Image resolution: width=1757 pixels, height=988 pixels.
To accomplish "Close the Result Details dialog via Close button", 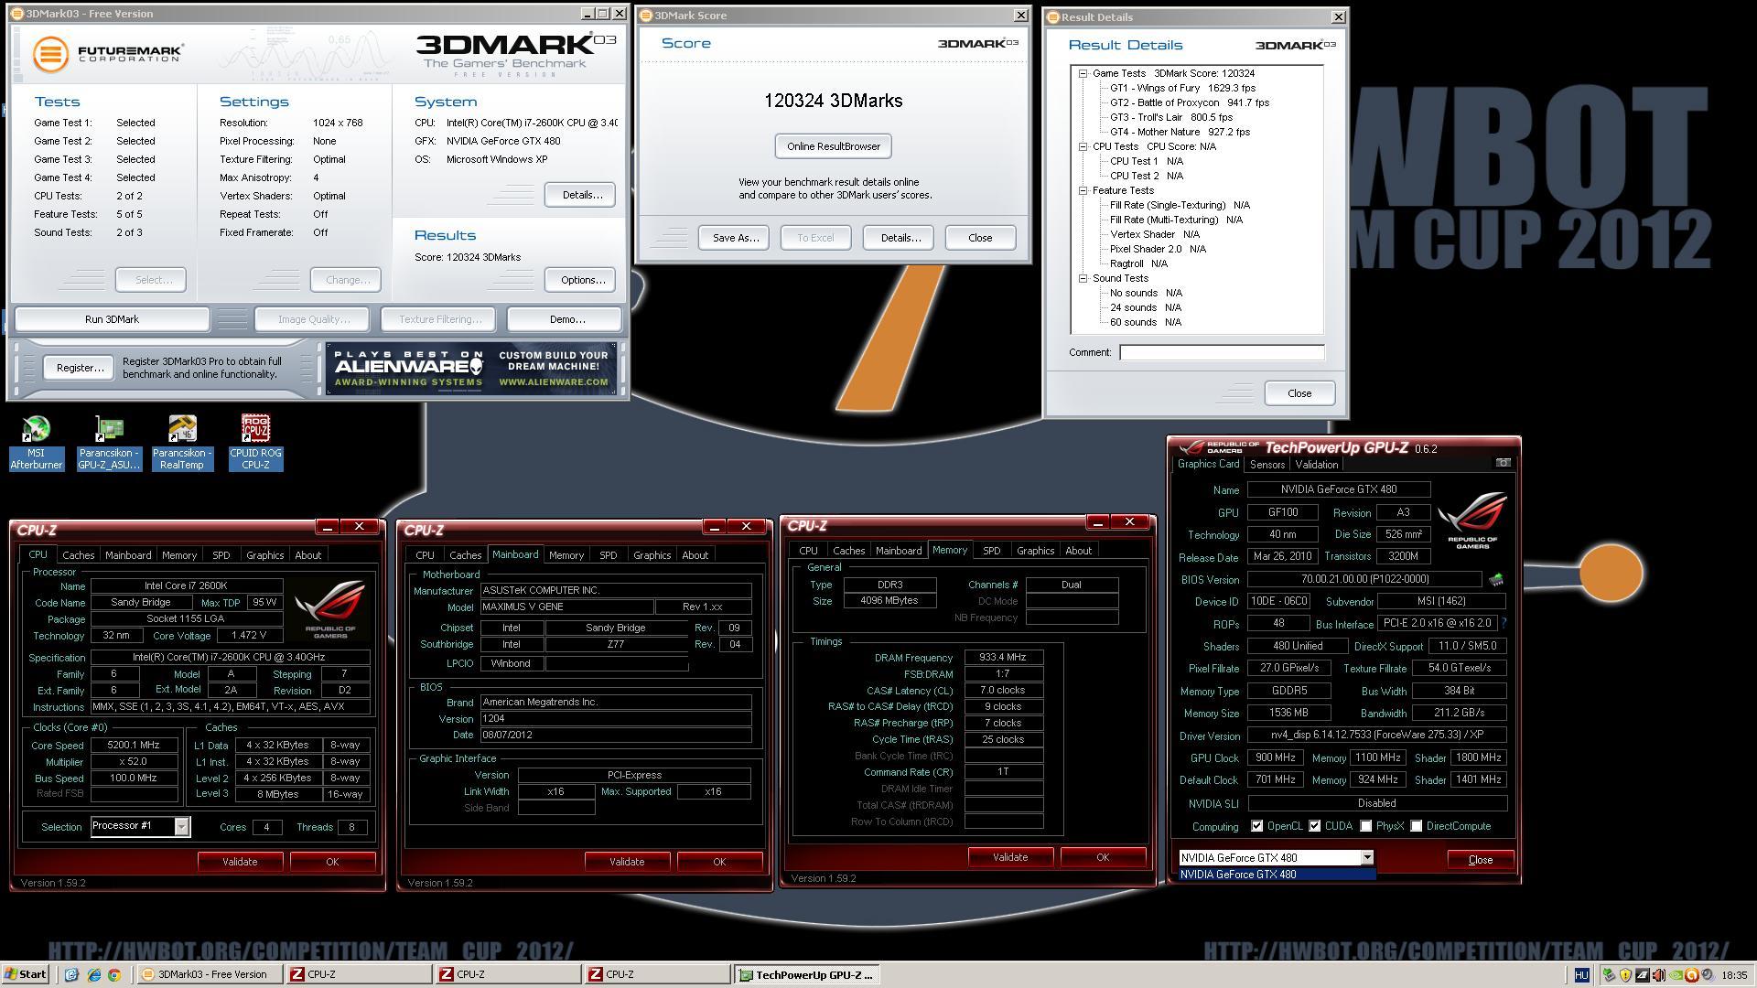I will click(x=1299, y=393).
